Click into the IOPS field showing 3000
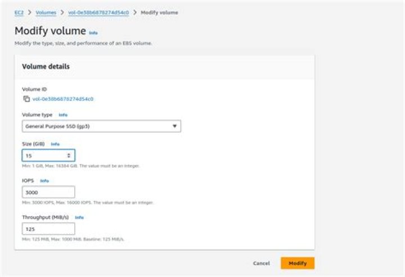Image resolution: width=405 pixels, height=277 pixels. point(48,192)
